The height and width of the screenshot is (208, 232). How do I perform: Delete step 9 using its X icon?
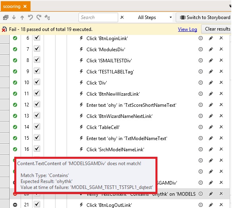[221, 71]
